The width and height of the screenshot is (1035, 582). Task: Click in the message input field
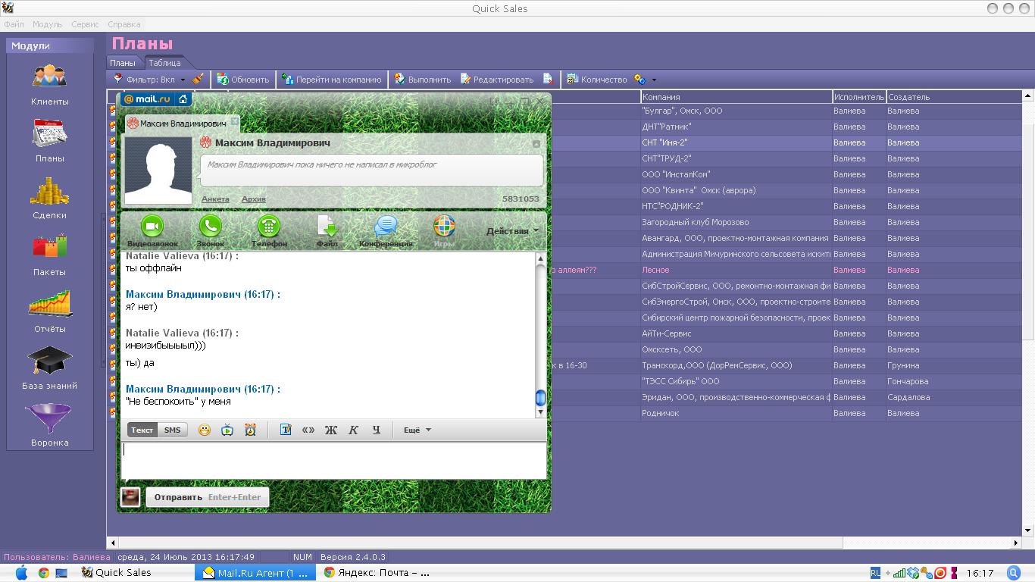point(333,460)
